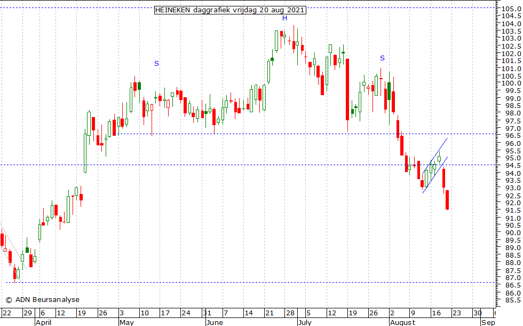The width and height of the screenshot is (523, 326).
Task: Click the dashed horizontal line at 94.5
Action: point(249,165)
